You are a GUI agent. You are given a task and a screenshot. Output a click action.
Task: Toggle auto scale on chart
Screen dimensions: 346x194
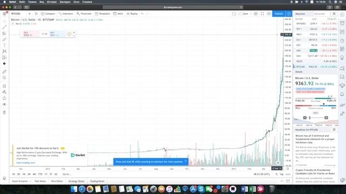pyautogui.click(x=288, y=174)
